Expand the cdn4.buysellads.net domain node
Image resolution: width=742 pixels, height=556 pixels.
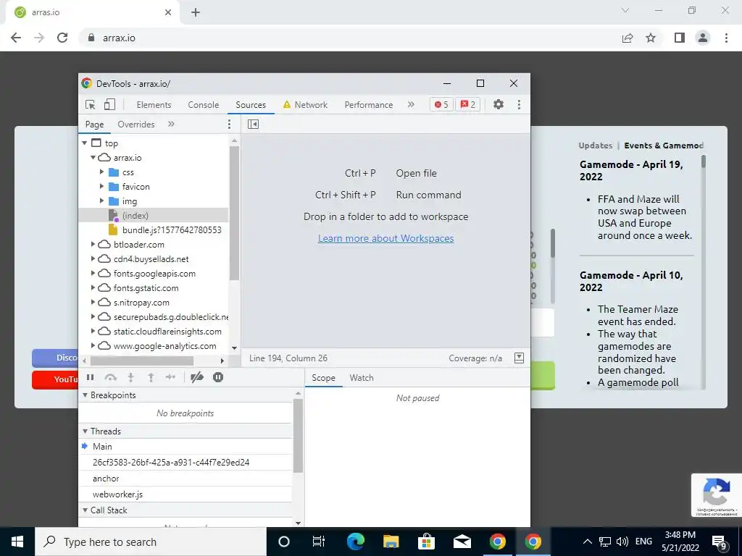pyautogui.click(x=93, y=258)
